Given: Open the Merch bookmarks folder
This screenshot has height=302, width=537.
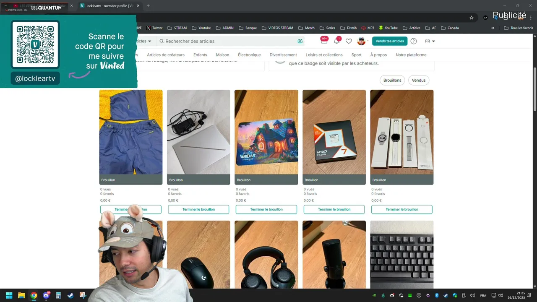Looking at the screenshot, I should click(x=306, y=28).
